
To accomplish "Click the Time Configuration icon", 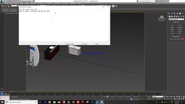I will (x=175, y=99).
